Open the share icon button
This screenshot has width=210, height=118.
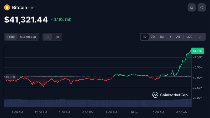(202, 8)
